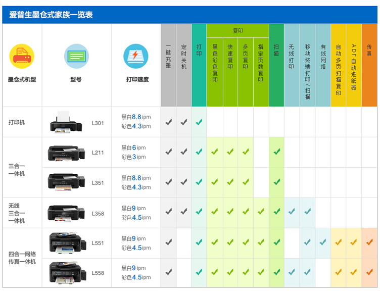Click the L358 无线打印 blue checkmark

click(292, 212)
